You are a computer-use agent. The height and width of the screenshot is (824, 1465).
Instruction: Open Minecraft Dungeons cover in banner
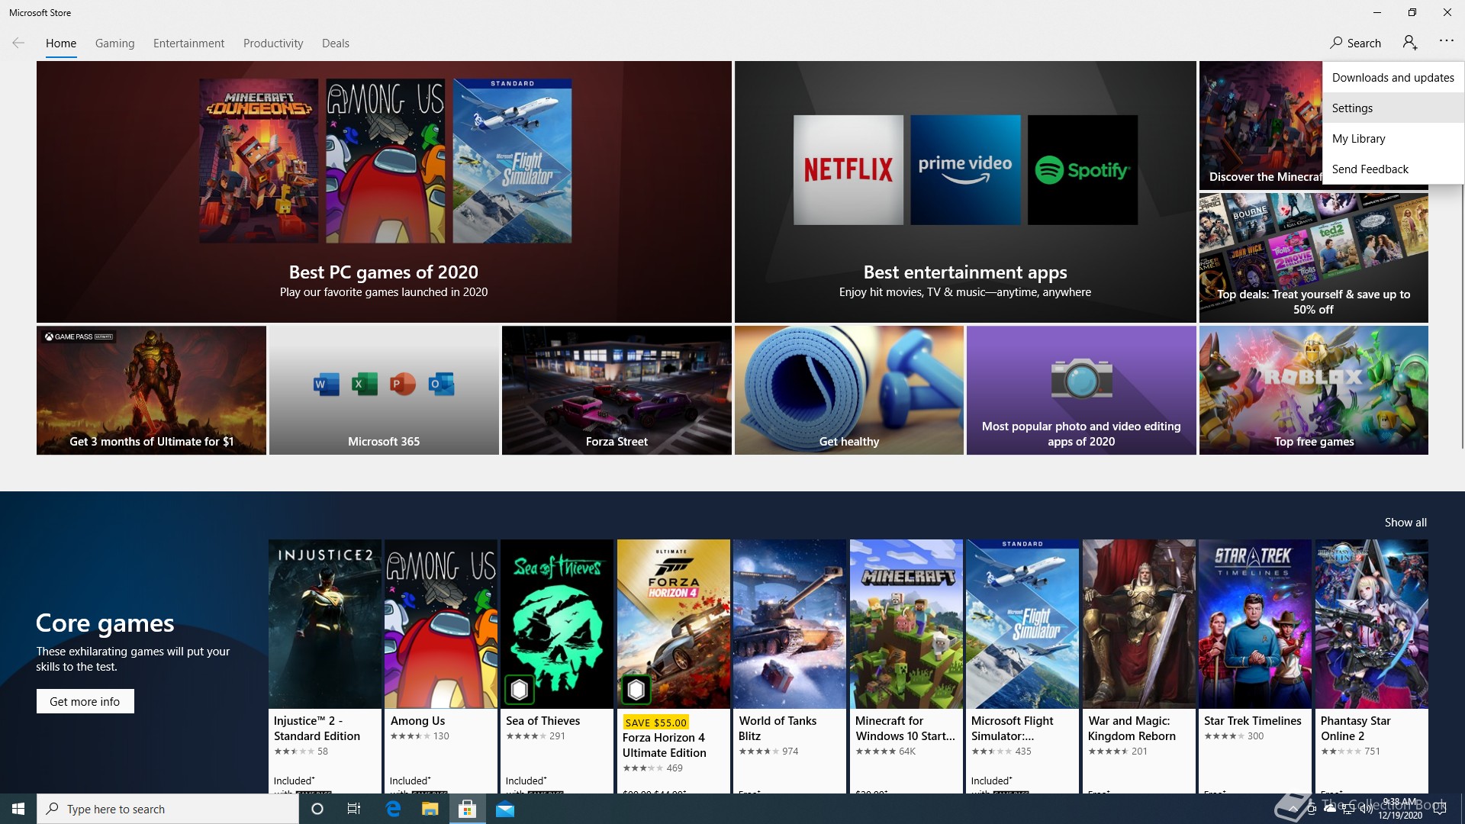coord(259,160)
